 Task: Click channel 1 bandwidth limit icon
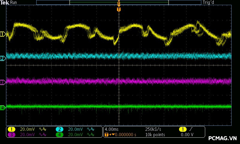(x=42, y=129)
